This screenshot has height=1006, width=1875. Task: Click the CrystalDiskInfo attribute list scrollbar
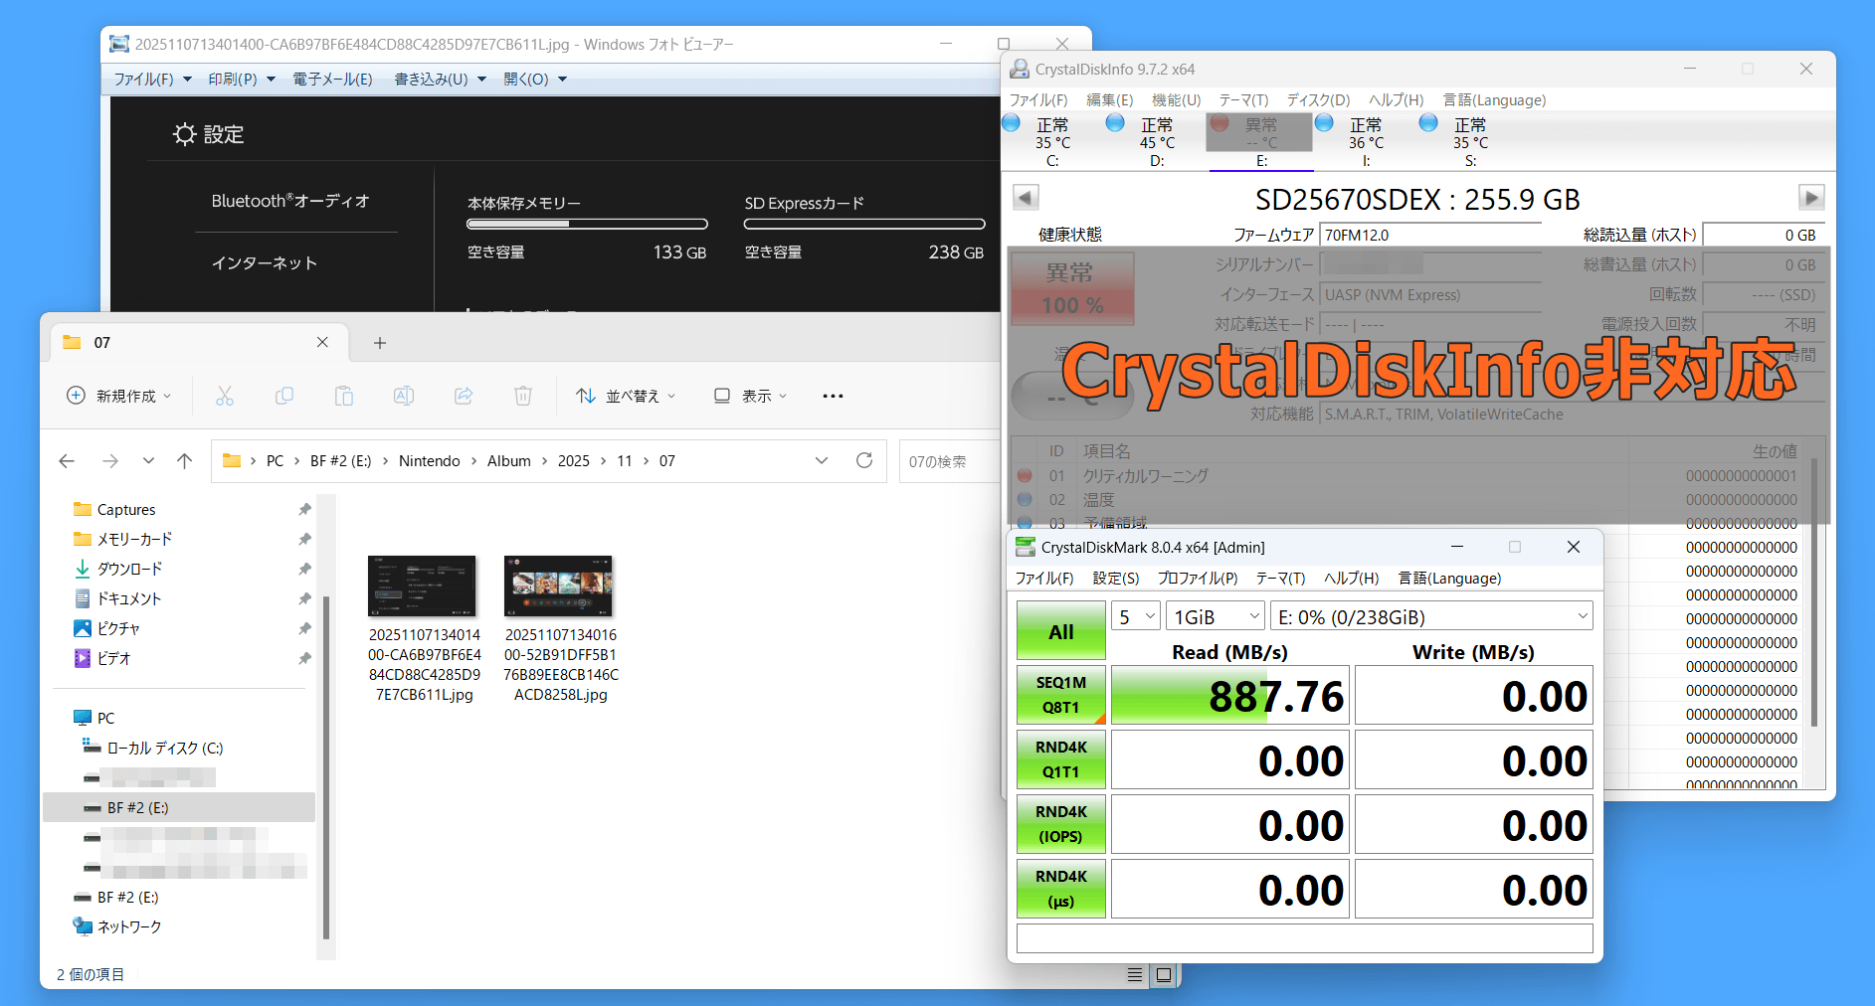click(1814, 596)
